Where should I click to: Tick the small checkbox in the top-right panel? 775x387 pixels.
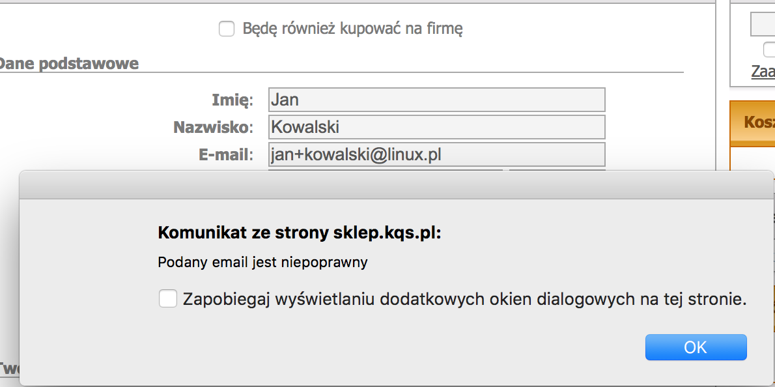coord(768,49)
